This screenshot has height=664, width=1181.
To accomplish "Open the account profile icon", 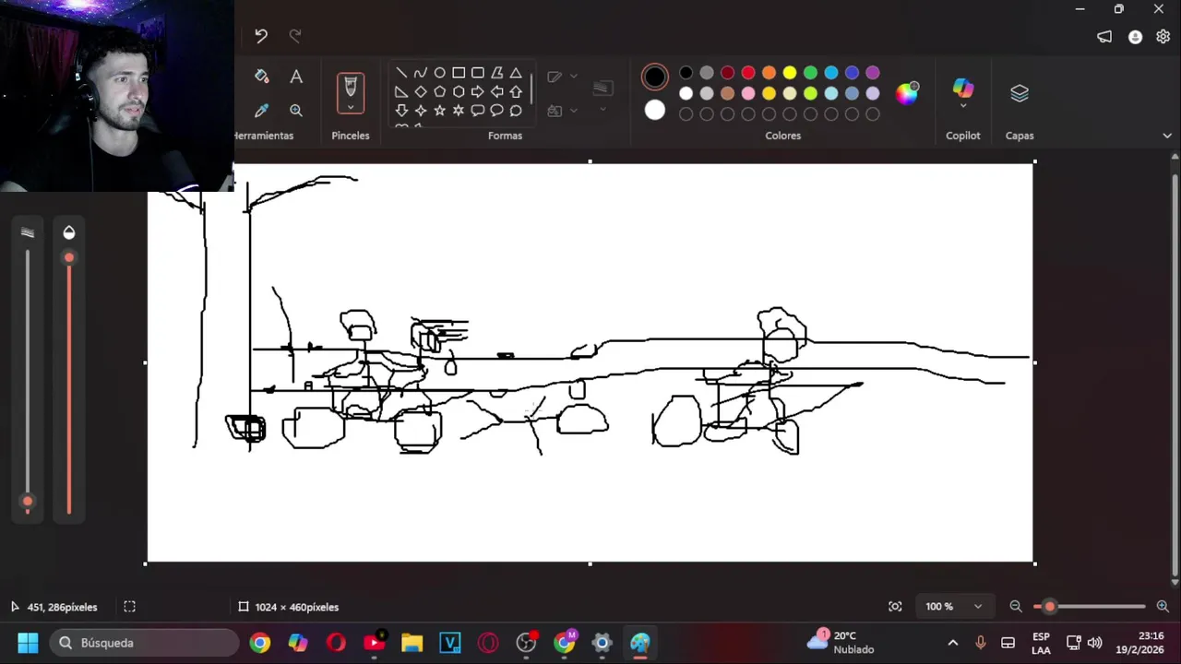I will pyautogui.click(x=1135, y=37).
